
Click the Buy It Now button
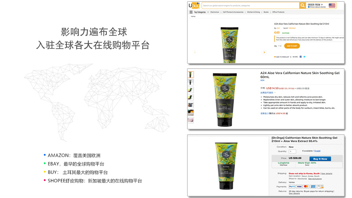(x=320, y=159)
